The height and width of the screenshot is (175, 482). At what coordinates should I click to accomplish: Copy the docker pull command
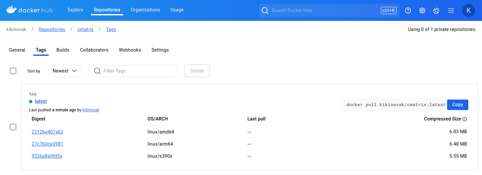[x=458, y=104]
